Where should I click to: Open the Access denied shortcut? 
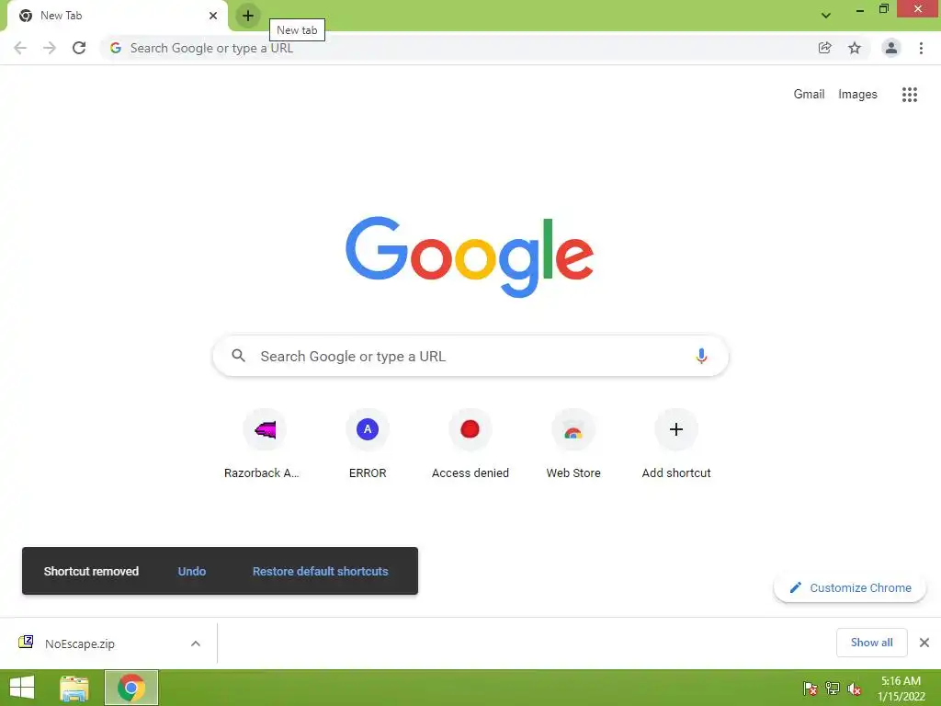[x=470, y=444]
